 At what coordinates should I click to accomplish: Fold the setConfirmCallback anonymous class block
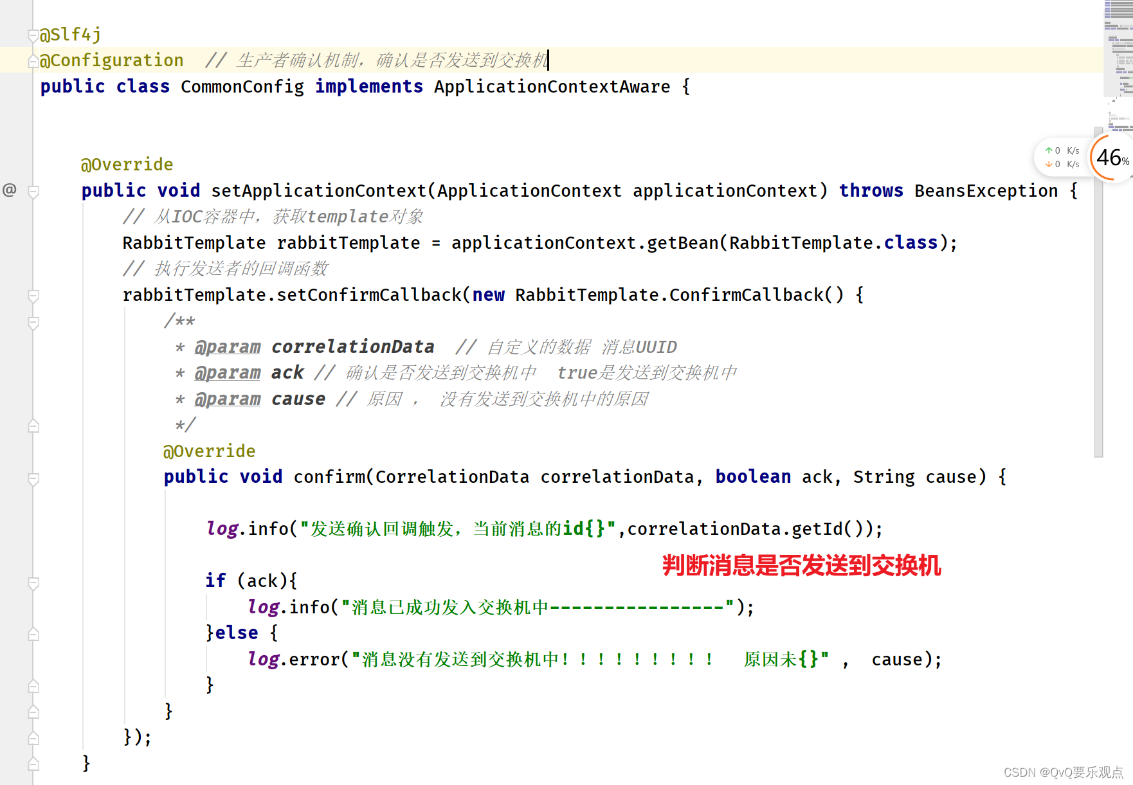pos(33,296)
